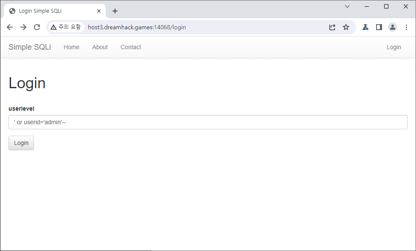Open the About nav item
Screen dimensions: 416x251
[100, 47]
